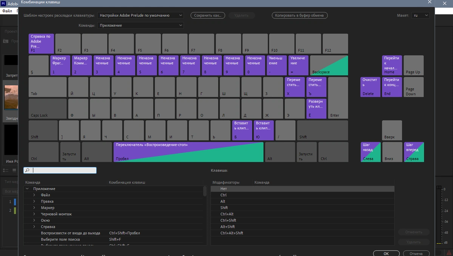The width and height of the screenshot is (453, 256).
Task: Click the search magnifier icon in command field
Action: point(27,170)
